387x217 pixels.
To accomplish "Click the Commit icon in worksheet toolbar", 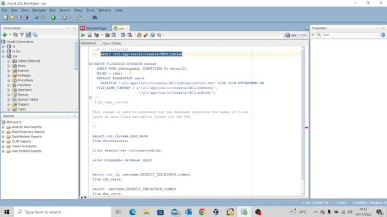I will coord(123,35).
